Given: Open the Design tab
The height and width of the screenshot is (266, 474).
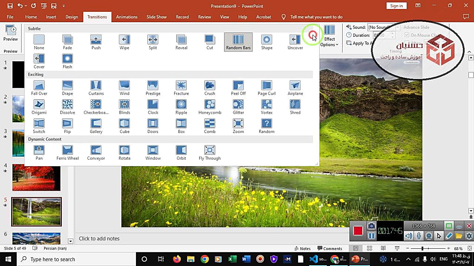Looking at the screenshot, I should click(x=72, y=17).
